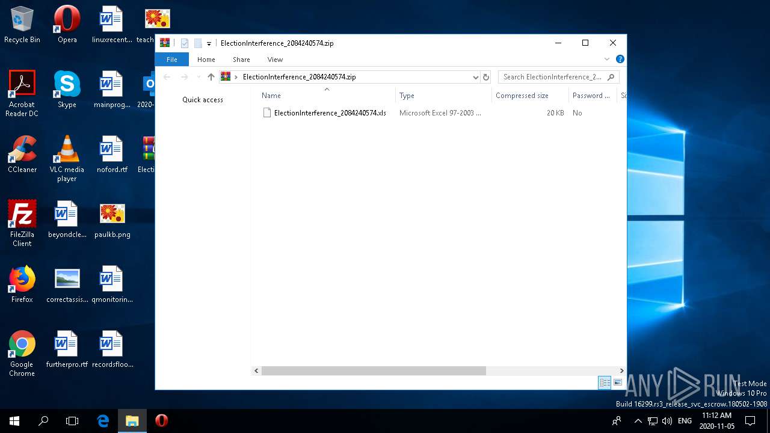Launch Firefox from desktop

coord(22,284)
